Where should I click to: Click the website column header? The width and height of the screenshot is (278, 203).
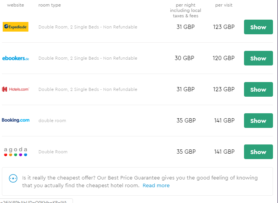click(15, 5)
